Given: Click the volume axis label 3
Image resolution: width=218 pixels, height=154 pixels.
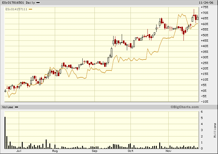Looking at the screenshot, I should click(x=202, y=130).
